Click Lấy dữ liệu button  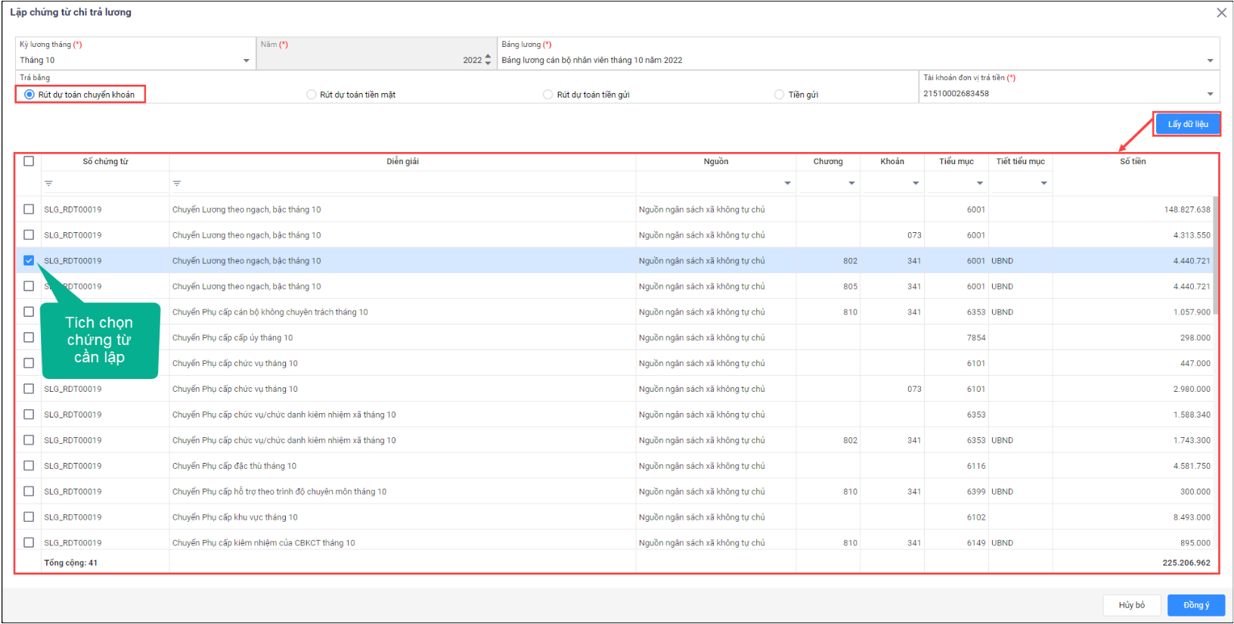(1187, 124)
